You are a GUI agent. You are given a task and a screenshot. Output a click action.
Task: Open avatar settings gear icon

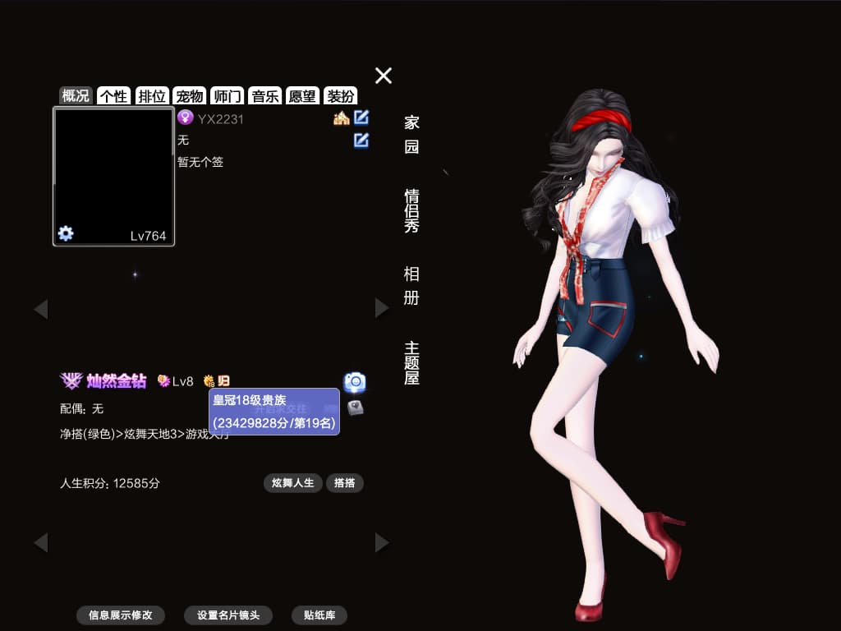[66, 233]
